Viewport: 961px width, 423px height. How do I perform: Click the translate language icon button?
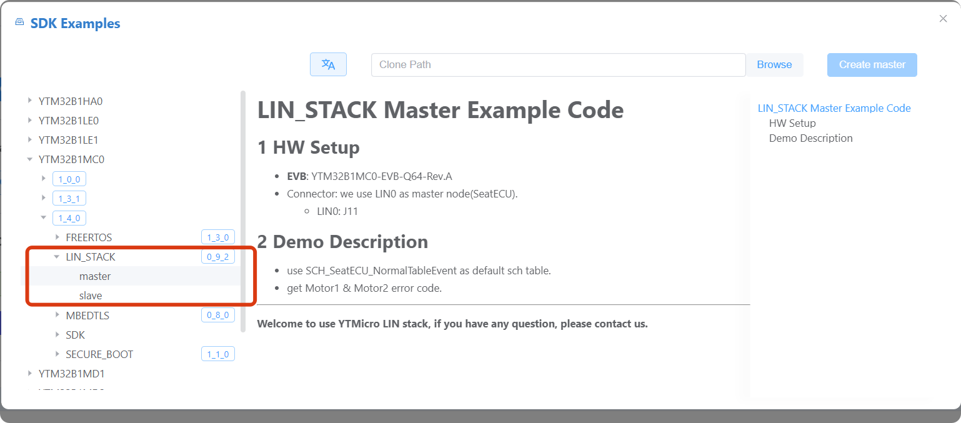[328, 64]
